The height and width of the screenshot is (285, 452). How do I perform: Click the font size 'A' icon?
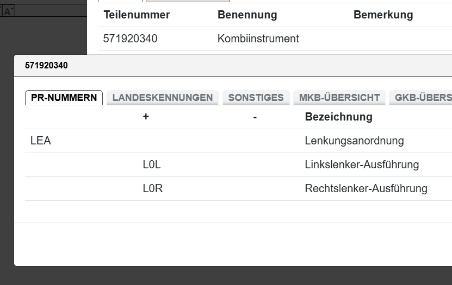coord(8,11)
